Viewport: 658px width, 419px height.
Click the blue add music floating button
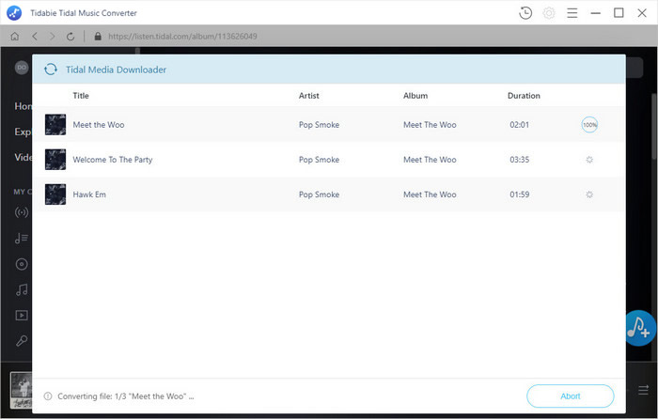point(640,328)
